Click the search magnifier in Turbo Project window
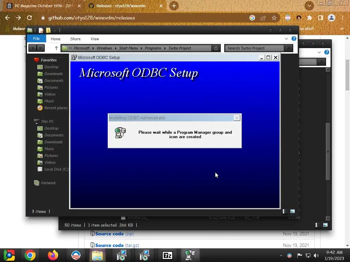This screenshot has height=262, width=350. pos(288,48)
